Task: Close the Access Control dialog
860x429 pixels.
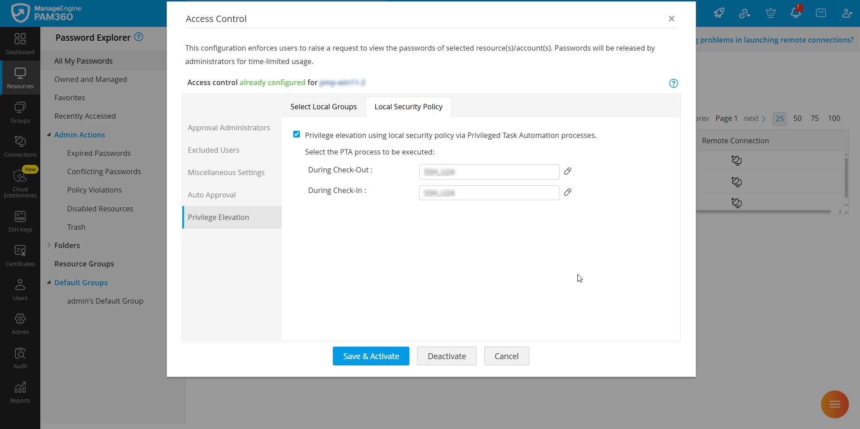Action: [671, 18]
